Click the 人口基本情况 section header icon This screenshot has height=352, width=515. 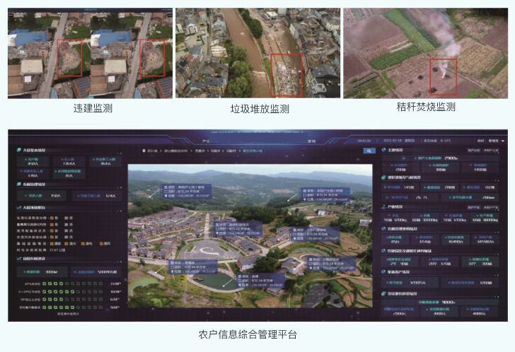click(x=20, y=150)
